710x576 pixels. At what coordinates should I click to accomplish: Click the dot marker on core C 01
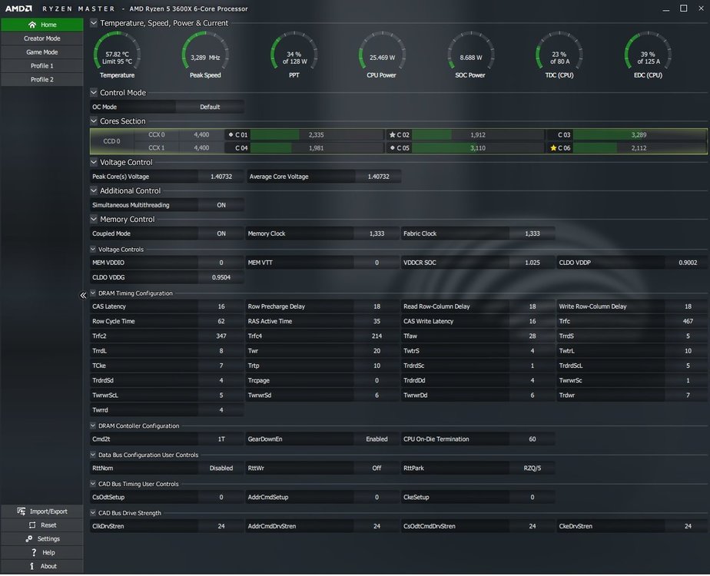pos(231,135)
